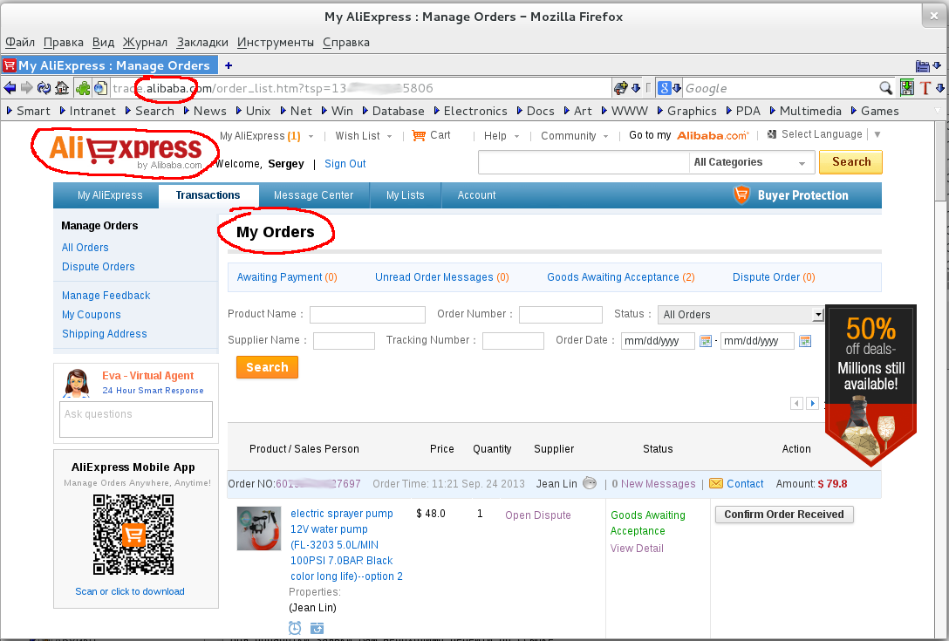Reload the page with the refresh icon

coord(44,88)
